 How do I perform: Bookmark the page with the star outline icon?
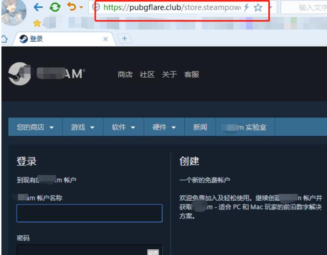[258, 8]
